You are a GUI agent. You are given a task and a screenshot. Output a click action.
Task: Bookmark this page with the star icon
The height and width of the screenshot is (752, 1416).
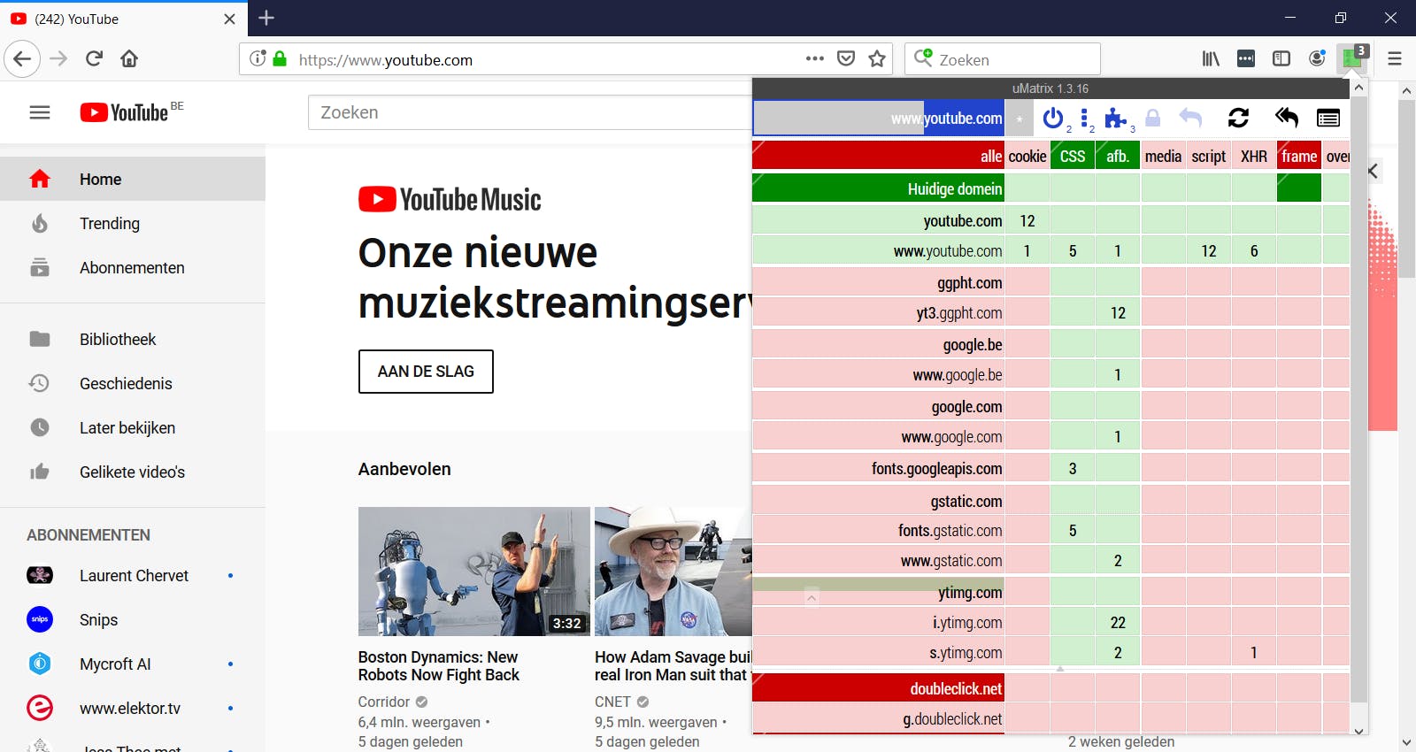point(877,58)
